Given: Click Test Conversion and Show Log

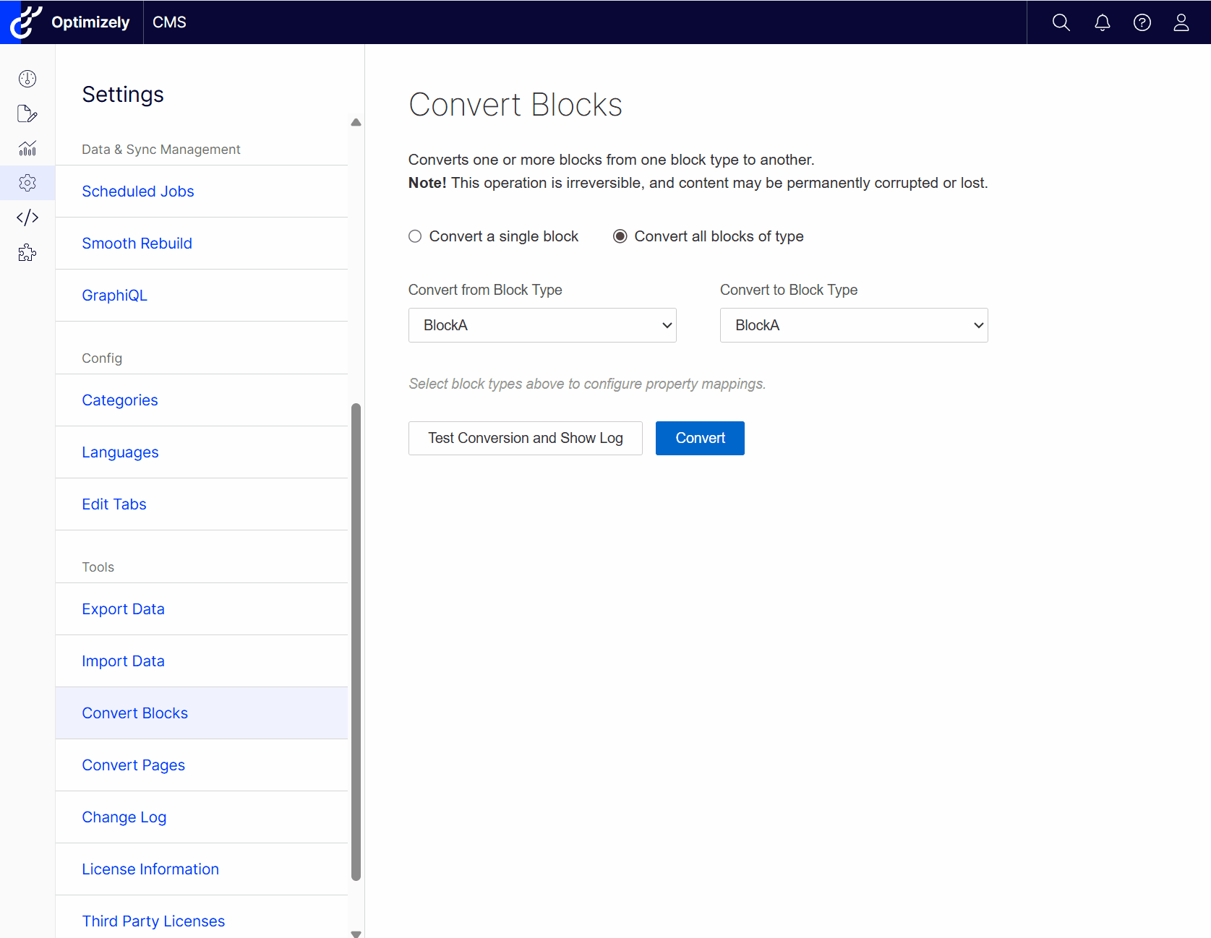Looking at the screenshot, I should click(x=525, y=438).
